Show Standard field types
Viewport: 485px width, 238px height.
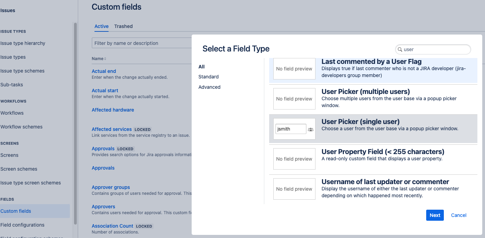tap(209, 77)
